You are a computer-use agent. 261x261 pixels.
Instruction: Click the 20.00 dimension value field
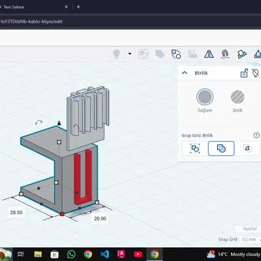(x=100, y=219)
